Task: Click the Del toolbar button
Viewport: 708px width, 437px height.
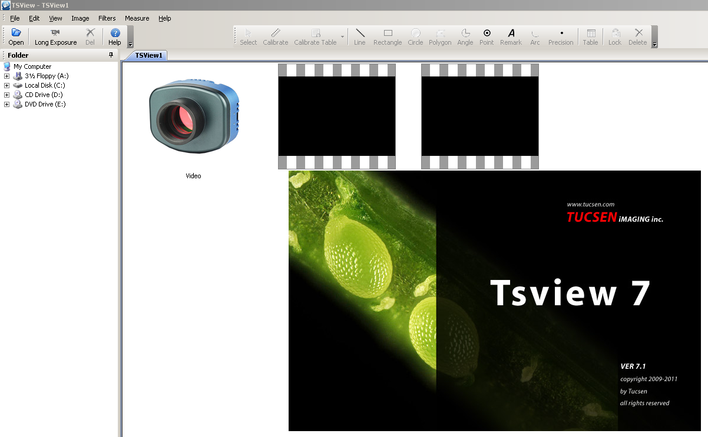Action: pos(90,37)
